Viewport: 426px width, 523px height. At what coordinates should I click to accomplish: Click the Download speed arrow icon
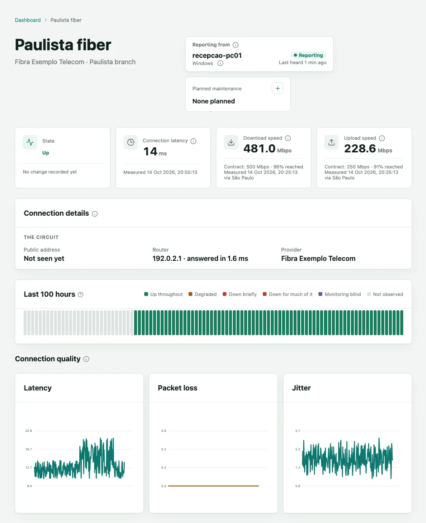click(x=231, y=142)
